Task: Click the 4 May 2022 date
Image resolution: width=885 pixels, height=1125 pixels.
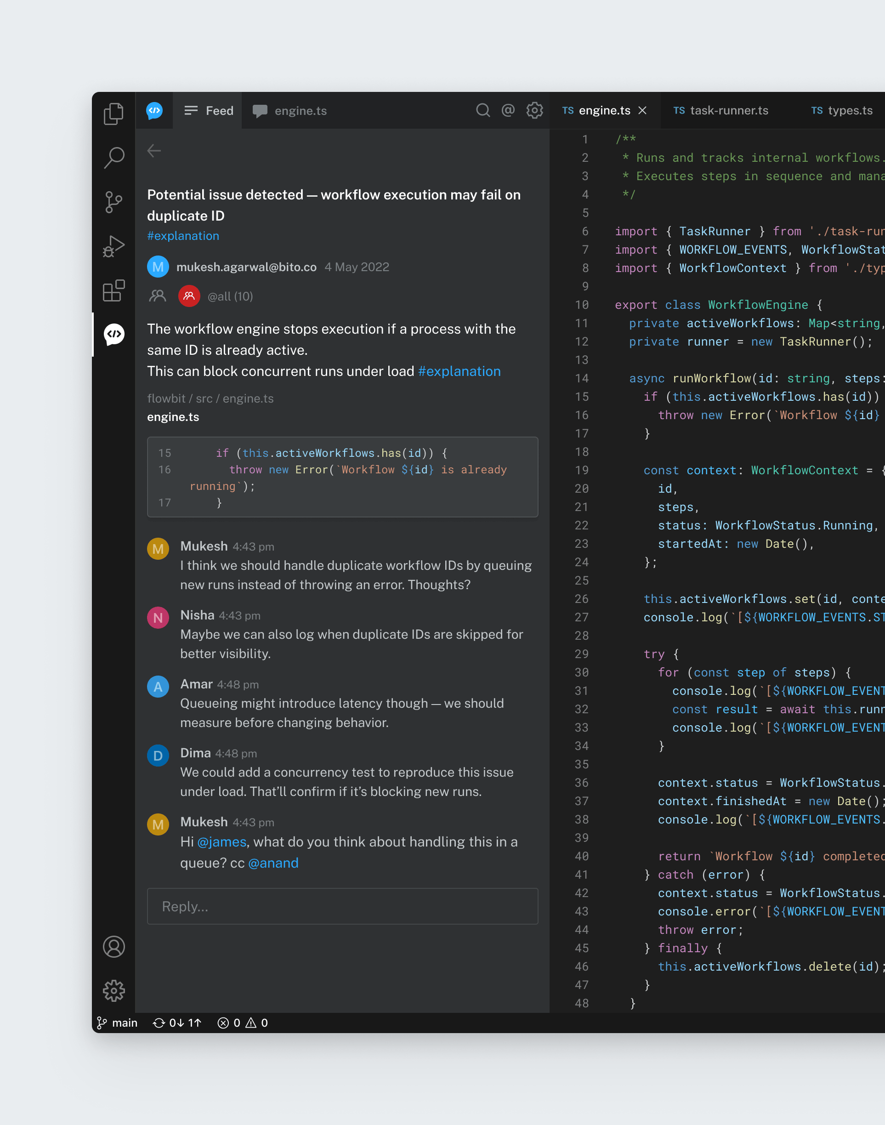Action: click(x=357, y=267)
